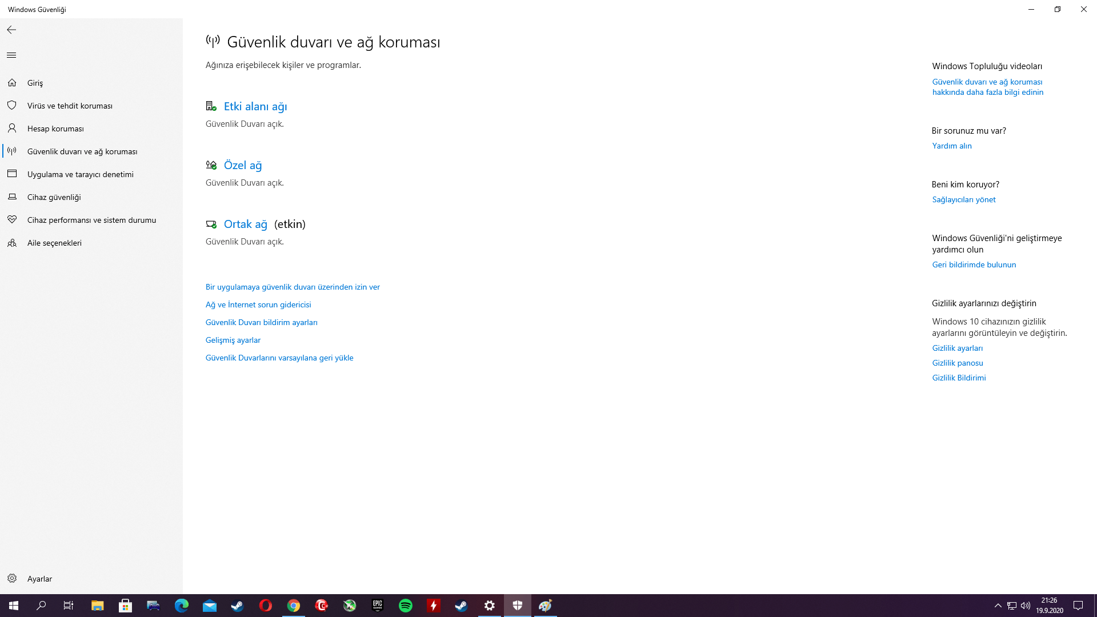Open Giriş home page
The width and height of the screenshot is (1097, 617).
[x=35, y=83]
